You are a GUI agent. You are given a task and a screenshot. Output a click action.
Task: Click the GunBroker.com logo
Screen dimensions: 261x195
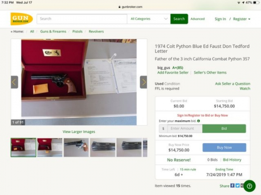click(x=22, y=19)
